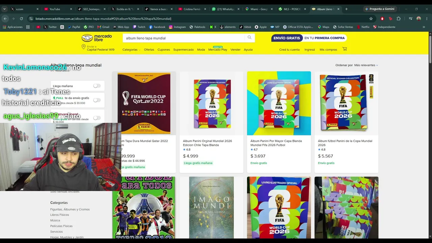The width and height of the screenshot is (432, 243).
Task: Click the search magnifier icon
Action: pos(249,37)
